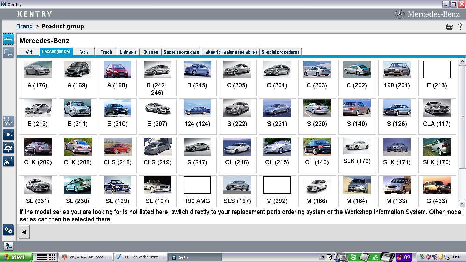Screen dimensions: 466x262
Task: Click the back arrow button
Action: (x=24, y=232)
